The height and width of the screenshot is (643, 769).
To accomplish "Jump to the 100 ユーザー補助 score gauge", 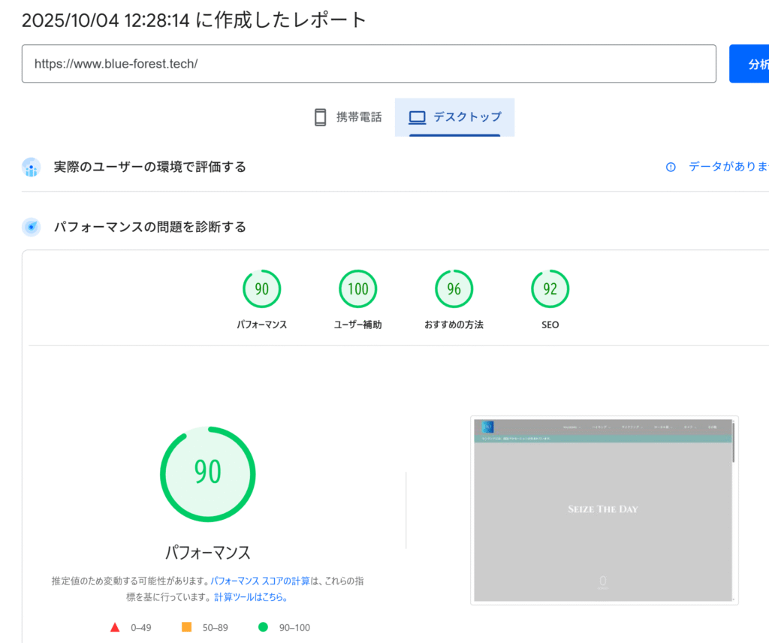I will pyautogui.click(x=357, y=289).
